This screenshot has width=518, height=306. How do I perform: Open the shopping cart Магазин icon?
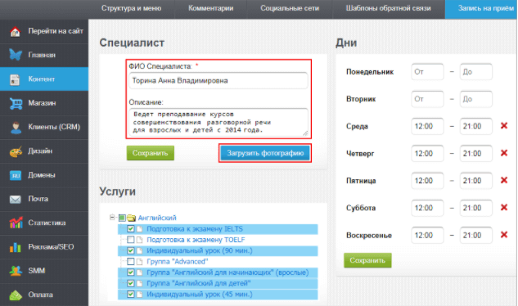tap(16, 103)
